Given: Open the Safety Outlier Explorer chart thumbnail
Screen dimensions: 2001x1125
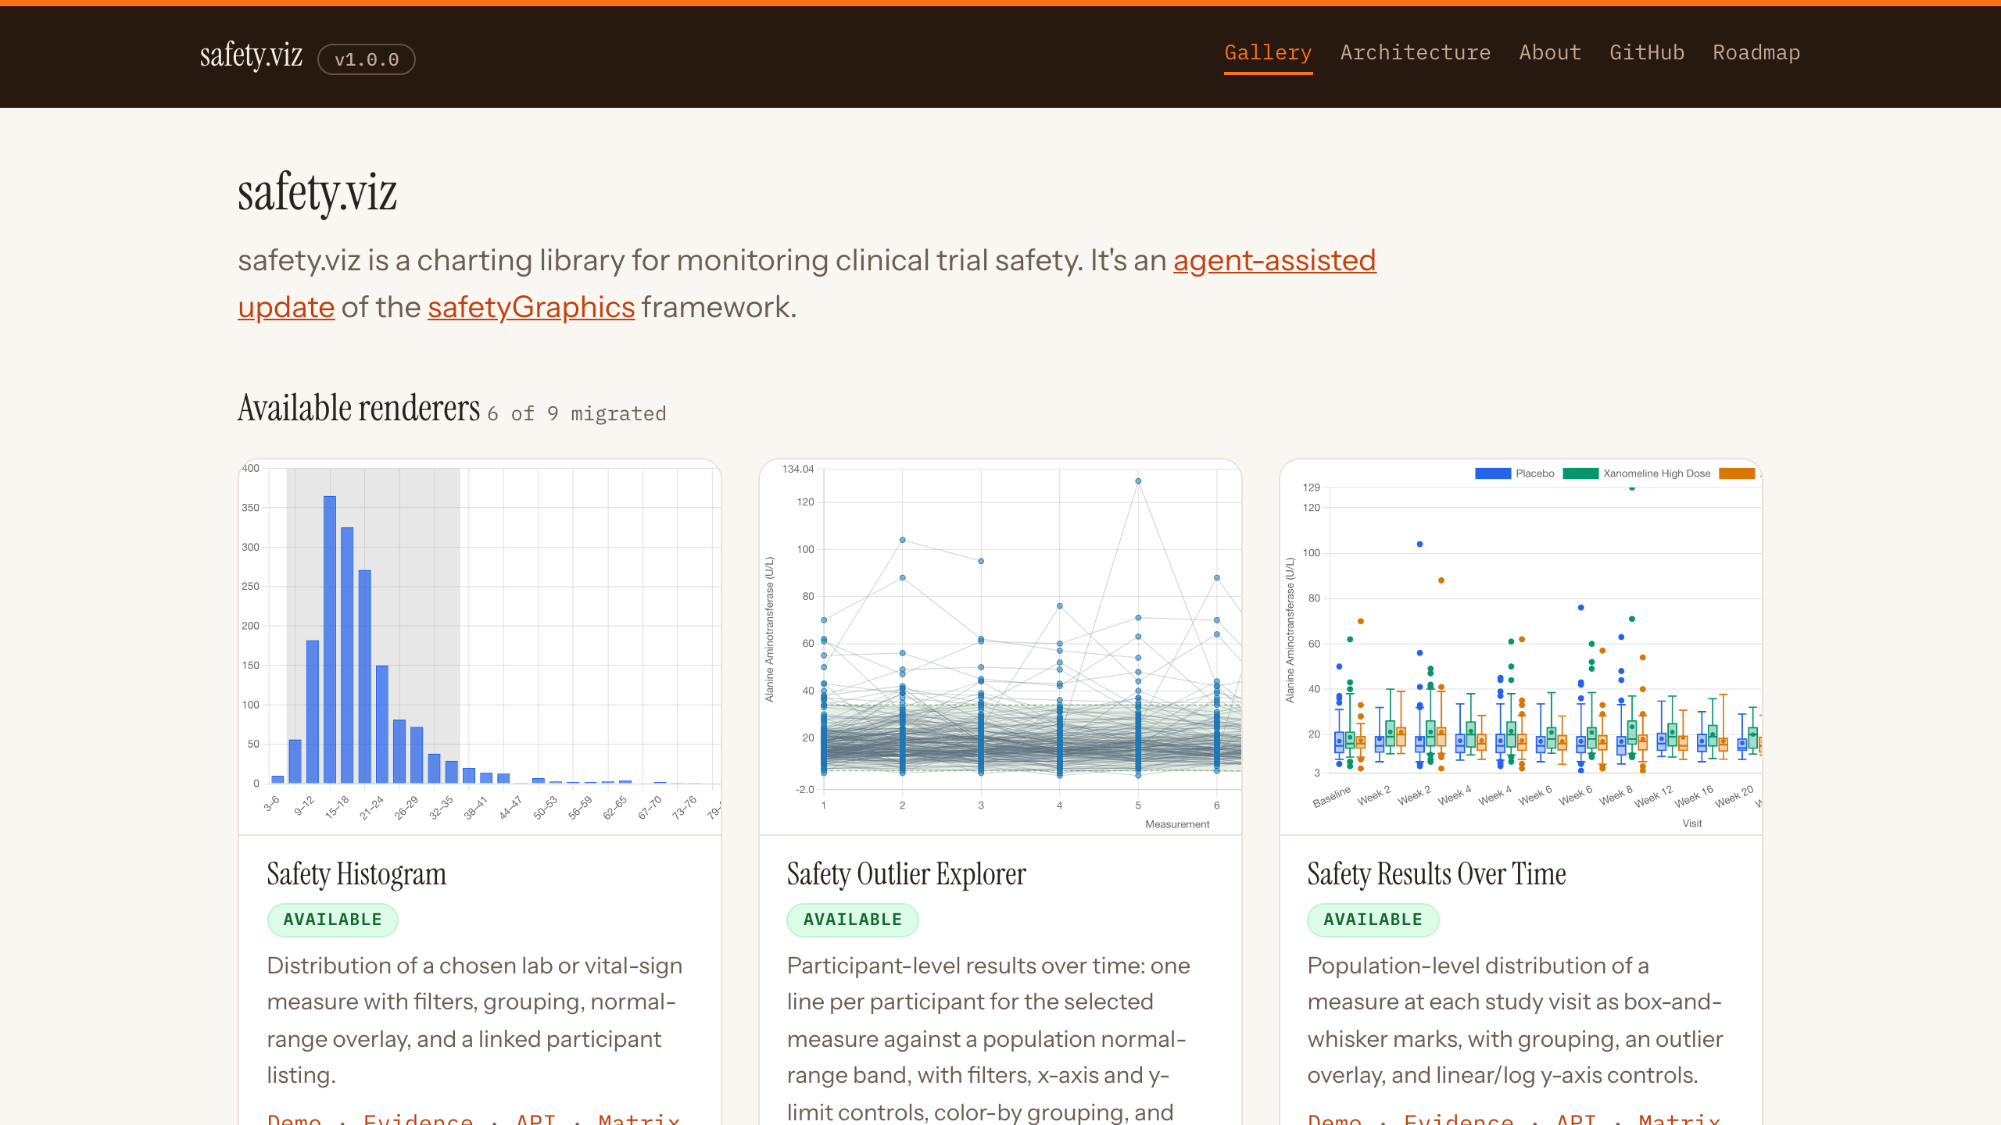Looking at the screenshot, I should [x=1000, y=646].
